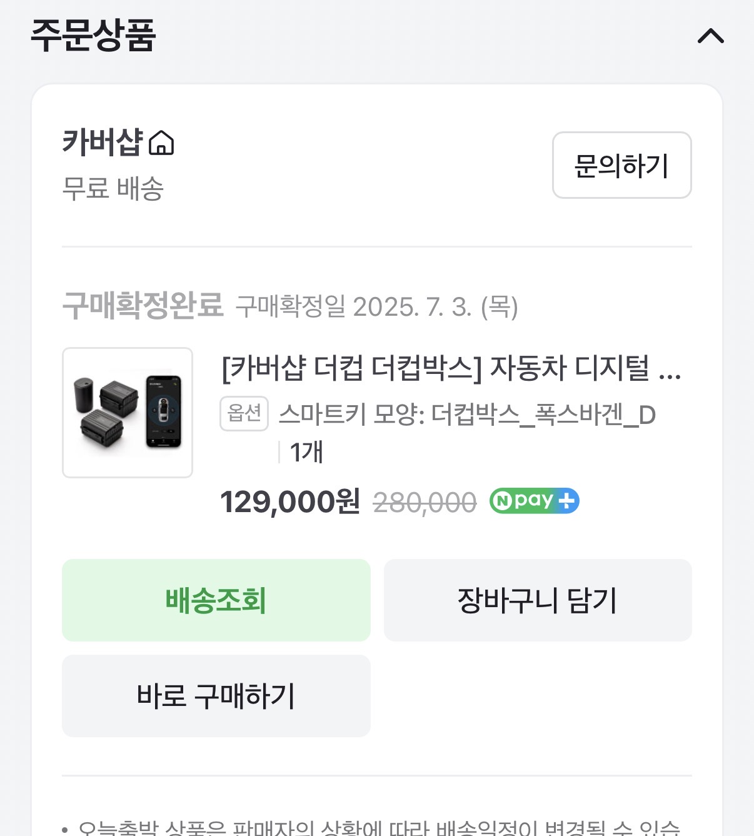Collapse the 주문상품 section chevron
754x836 pixels.
(710, 36)
